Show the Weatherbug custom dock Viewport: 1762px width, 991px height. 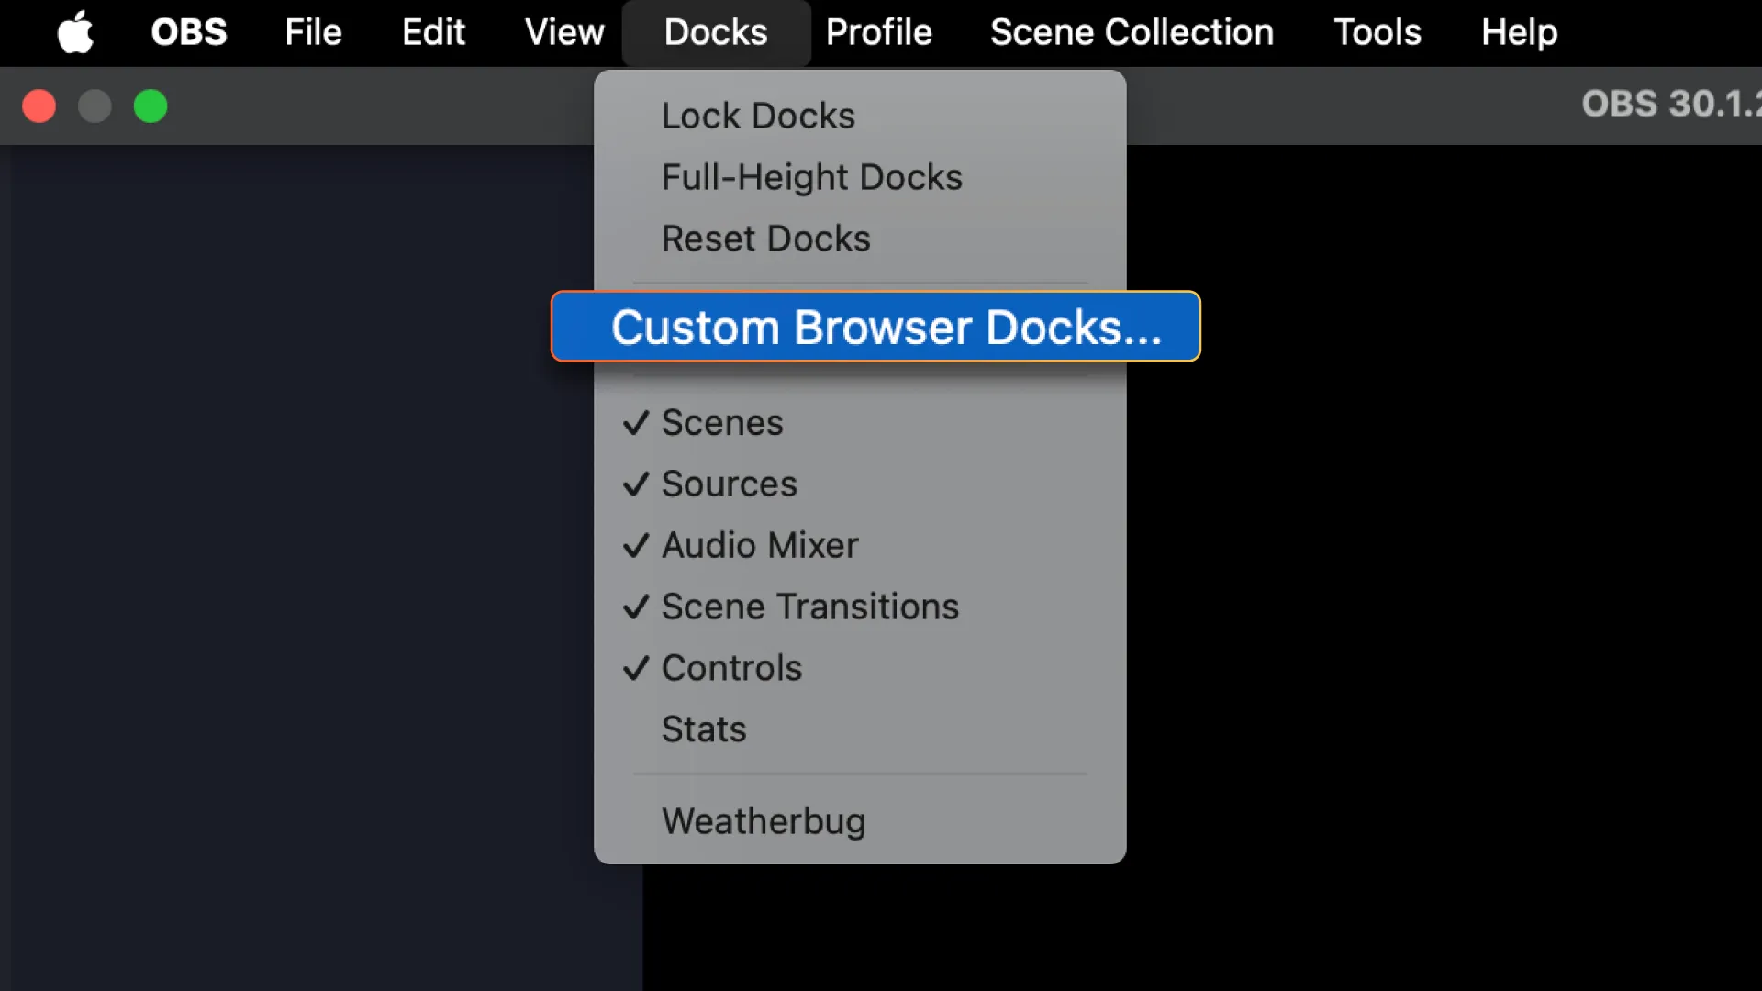point(860,821)
